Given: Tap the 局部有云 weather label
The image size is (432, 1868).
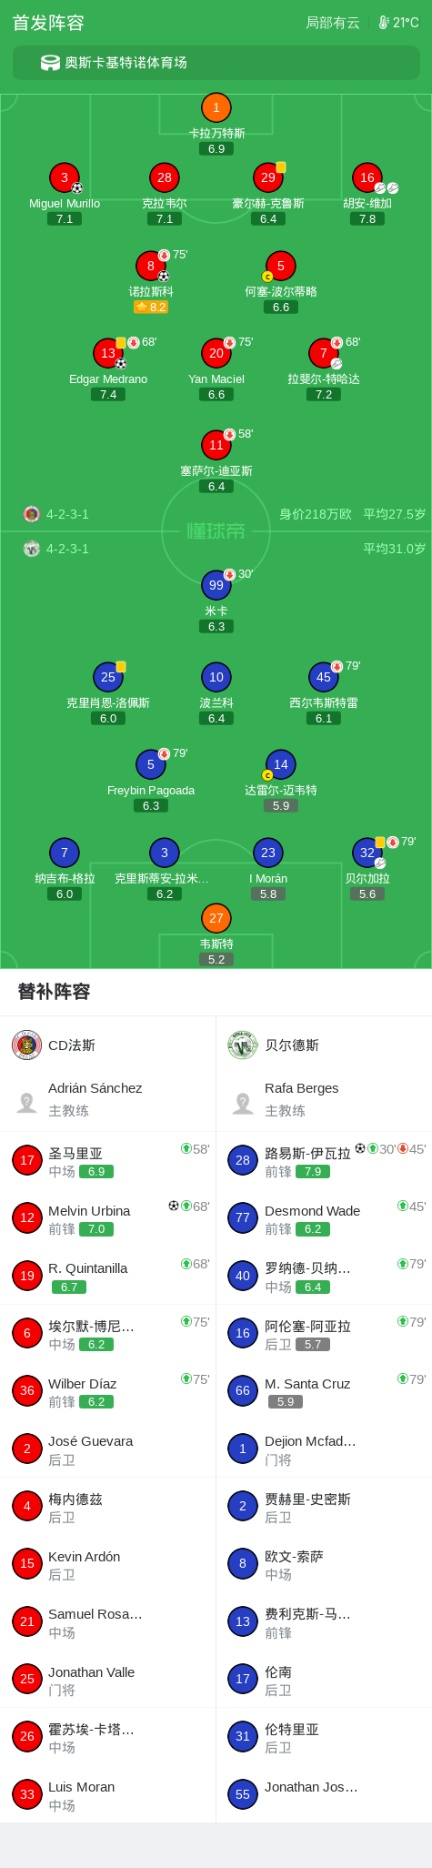Looking at the screenshot, I should click(333, 23).
